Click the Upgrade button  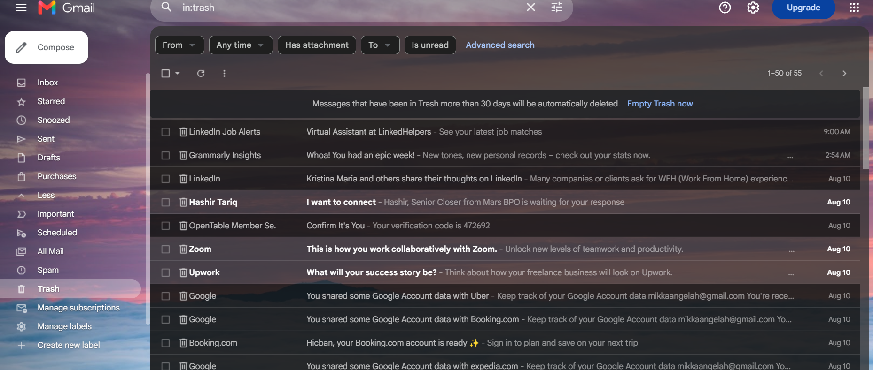tap(803, 8)
